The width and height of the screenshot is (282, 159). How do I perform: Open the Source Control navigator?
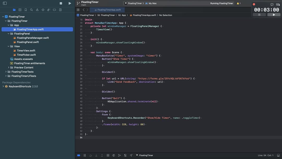[x=20, y=10]
